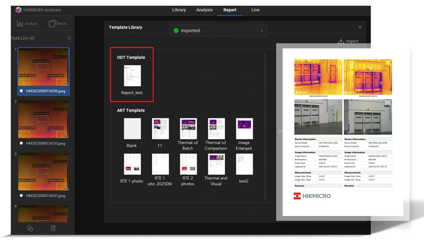Viewport: 424px width, 252px height.
Task: Collapse the Task List panel
Action: click(x=69, y=38)
